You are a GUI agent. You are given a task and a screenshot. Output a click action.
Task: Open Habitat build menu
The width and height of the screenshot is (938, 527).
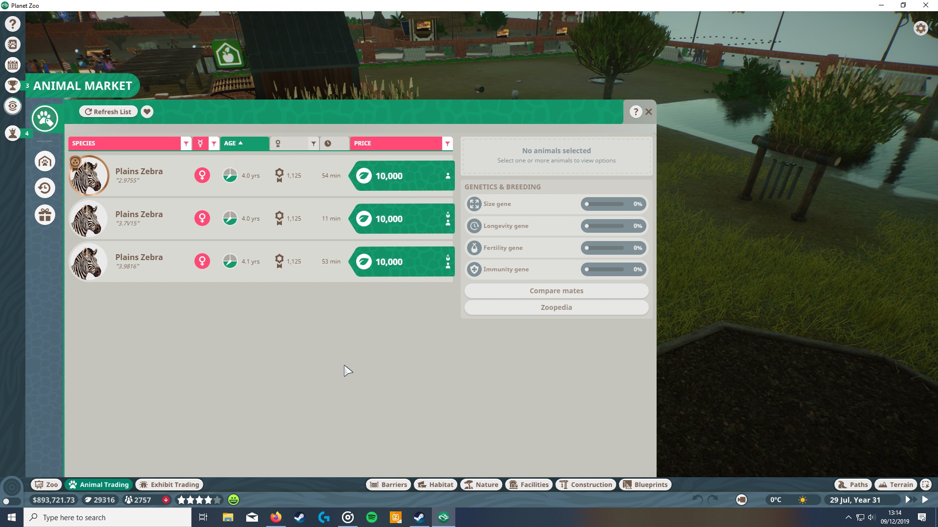pyautogui.click(x=435, y=485)
